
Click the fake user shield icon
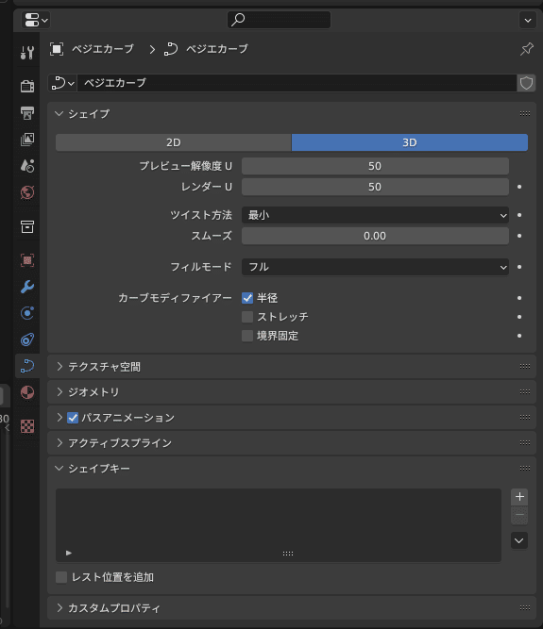click(526, 83)
